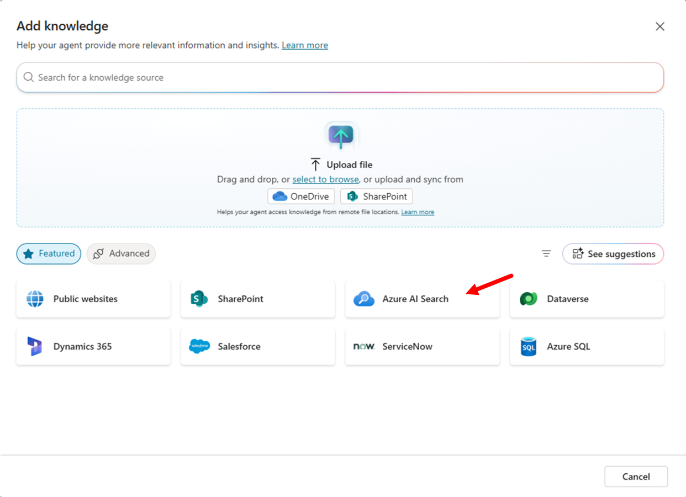Click the Azure SQL database icon
686x497 pixels.
point(529,347)
